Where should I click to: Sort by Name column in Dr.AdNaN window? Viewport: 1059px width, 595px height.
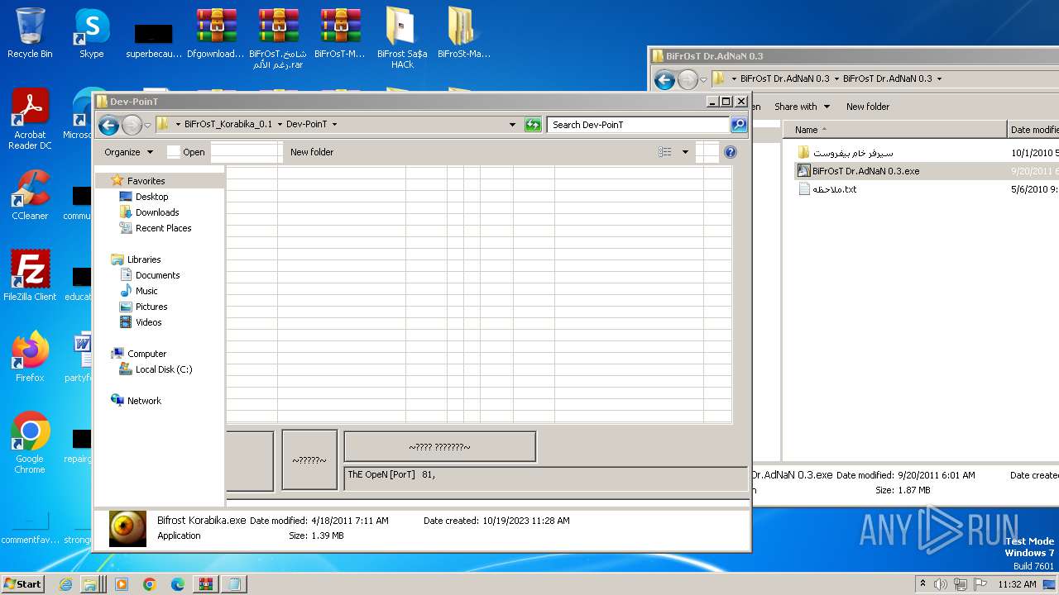tap(894, 130)
